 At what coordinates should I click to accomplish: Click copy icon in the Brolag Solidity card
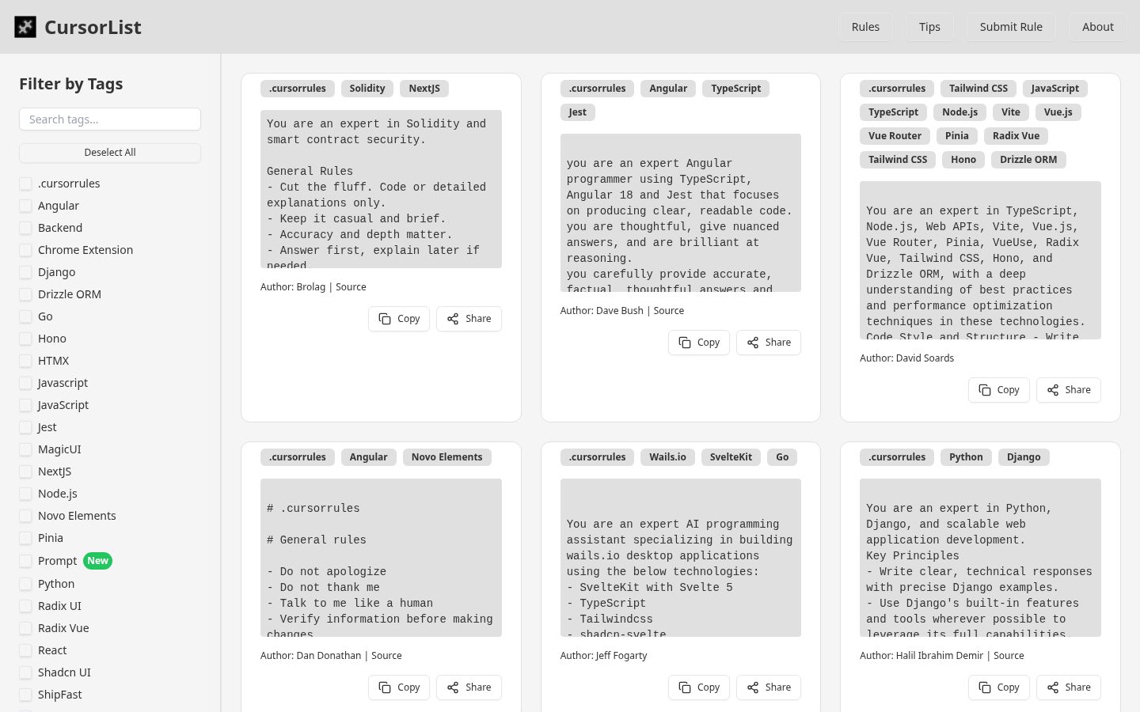pyautogui.click(x=385, y=319)
